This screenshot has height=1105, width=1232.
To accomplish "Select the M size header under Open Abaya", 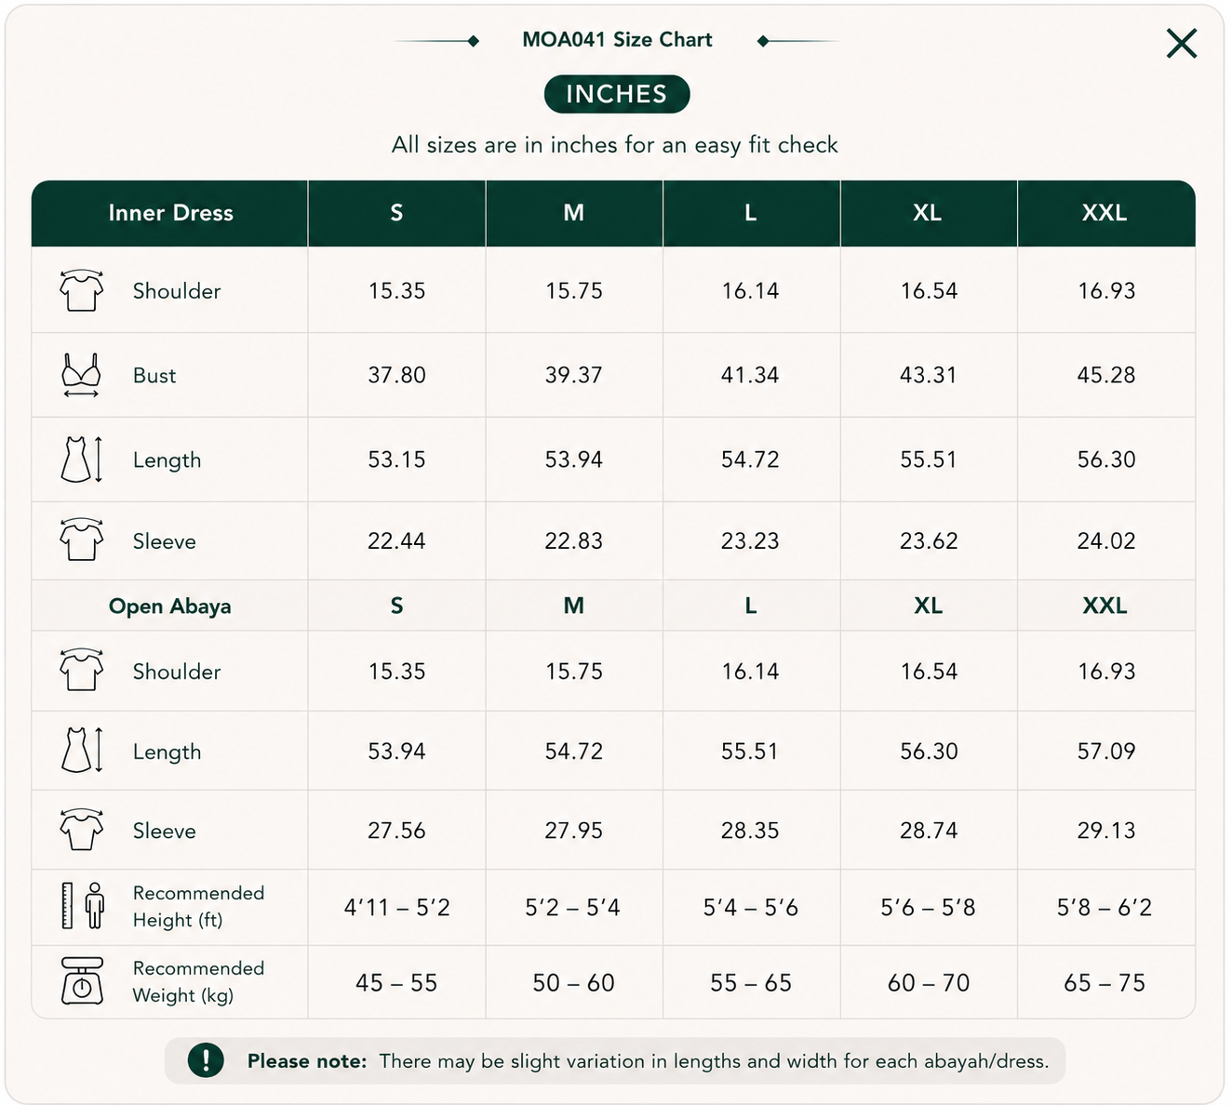I will pos(574,606).
